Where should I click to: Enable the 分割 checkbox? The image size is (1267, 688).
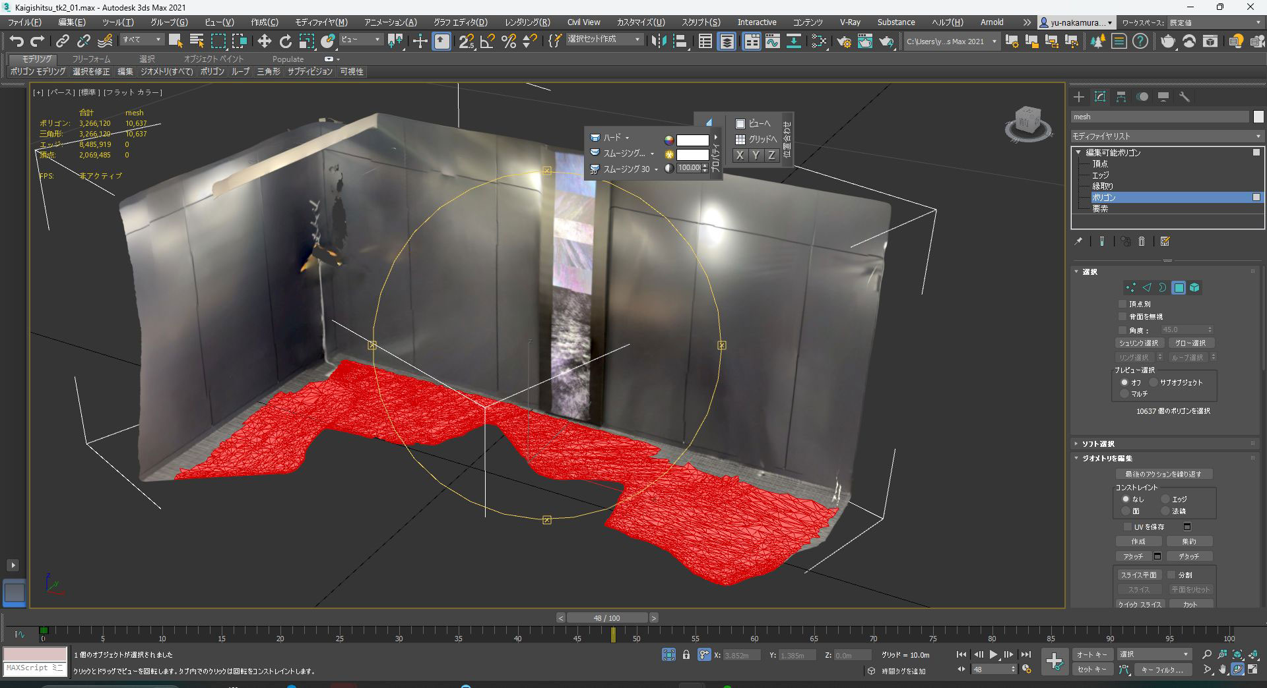[1171, 575]
